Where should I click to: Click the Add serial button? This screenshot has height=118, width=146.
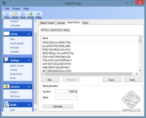(50, 80)
